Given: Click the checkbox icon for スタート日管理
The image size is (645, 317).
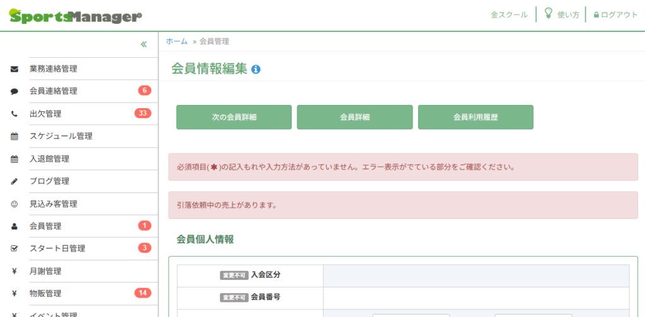Looking at the screenshot, I should [x=14, y=248].
